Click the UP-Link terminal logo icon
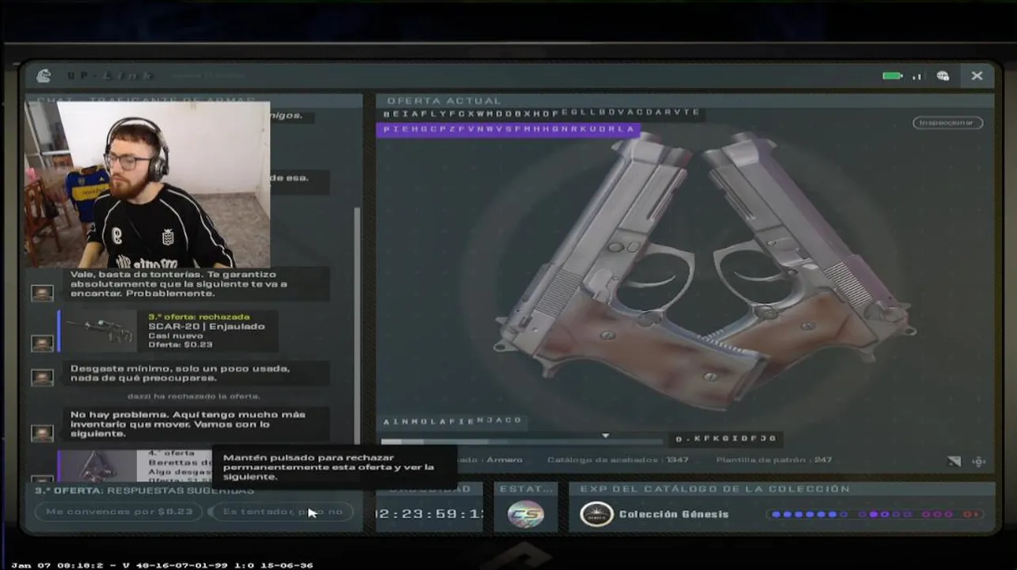Viewport: 1017px width, 570px height. pos(44,76)
